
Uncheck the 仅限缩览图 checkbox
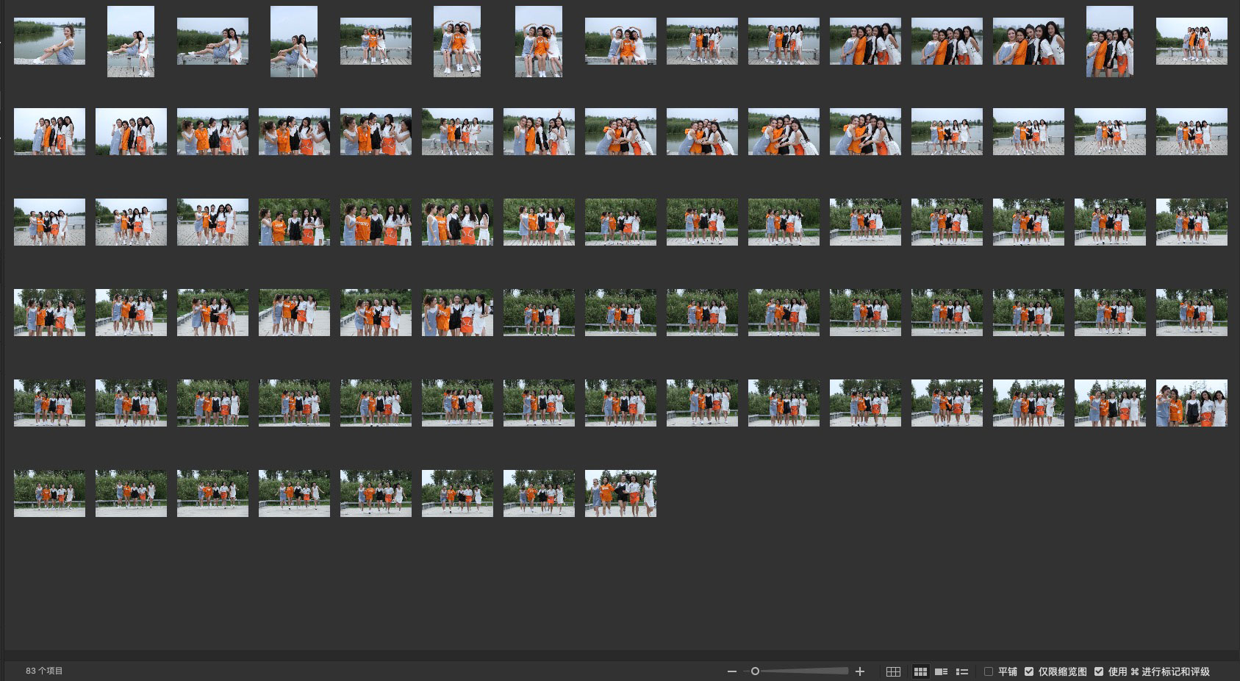click(x=1029, y=671)
